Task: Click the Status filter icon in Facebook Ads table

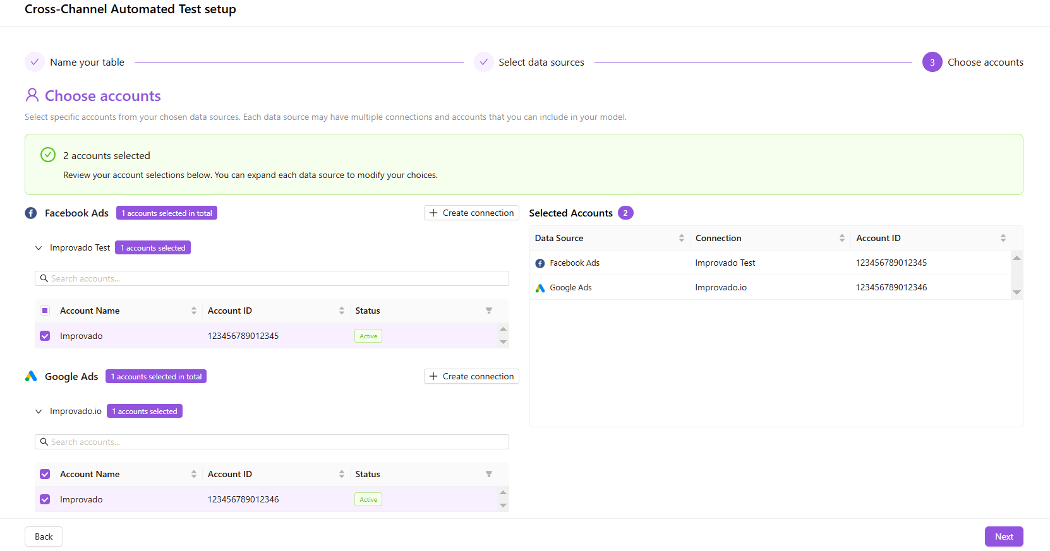Action: 488,311
